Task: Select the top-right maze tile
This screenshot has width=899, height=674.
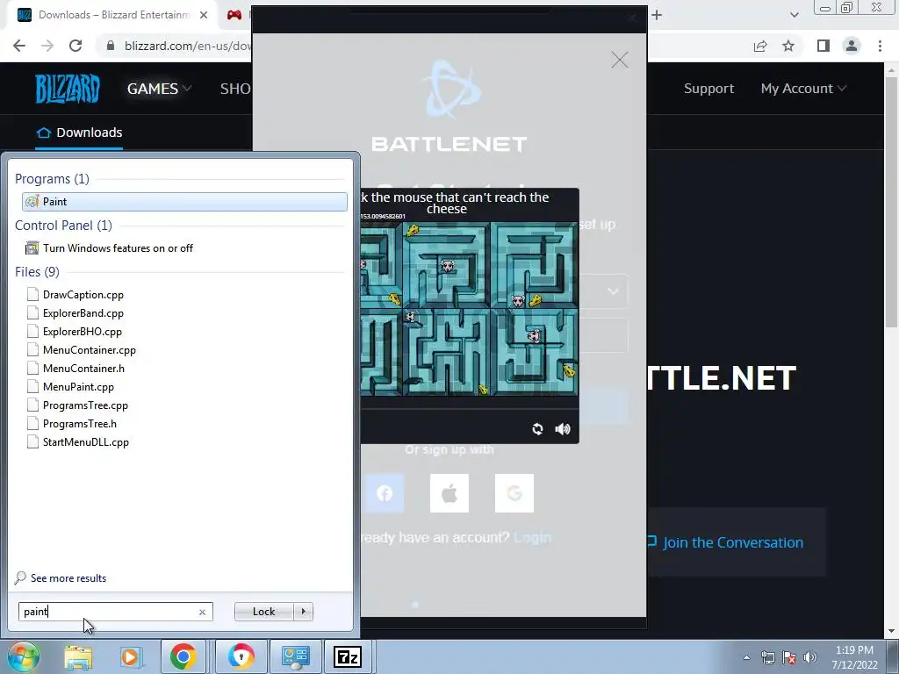Action: click(x=534, y=265)
